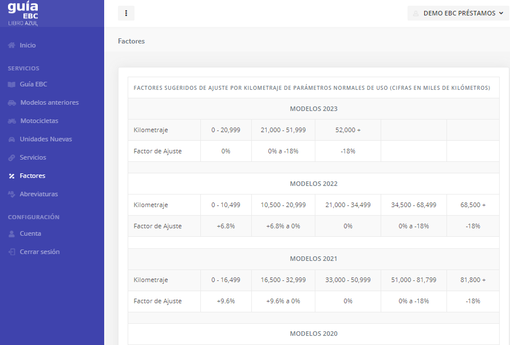Expand the DEMO EBC PRÉSTAMOS user dropdown
Viewport: 510px width, 345px height.
458,13
